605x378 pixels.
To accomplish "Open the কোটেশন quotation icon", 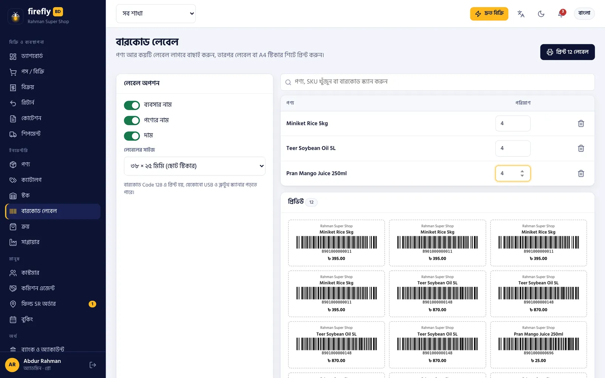I will 13,118.
